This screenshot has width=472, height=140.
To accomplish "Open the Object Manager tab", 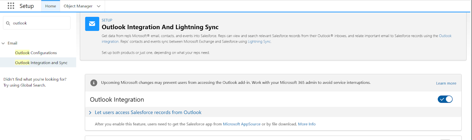I will (78, 6).
